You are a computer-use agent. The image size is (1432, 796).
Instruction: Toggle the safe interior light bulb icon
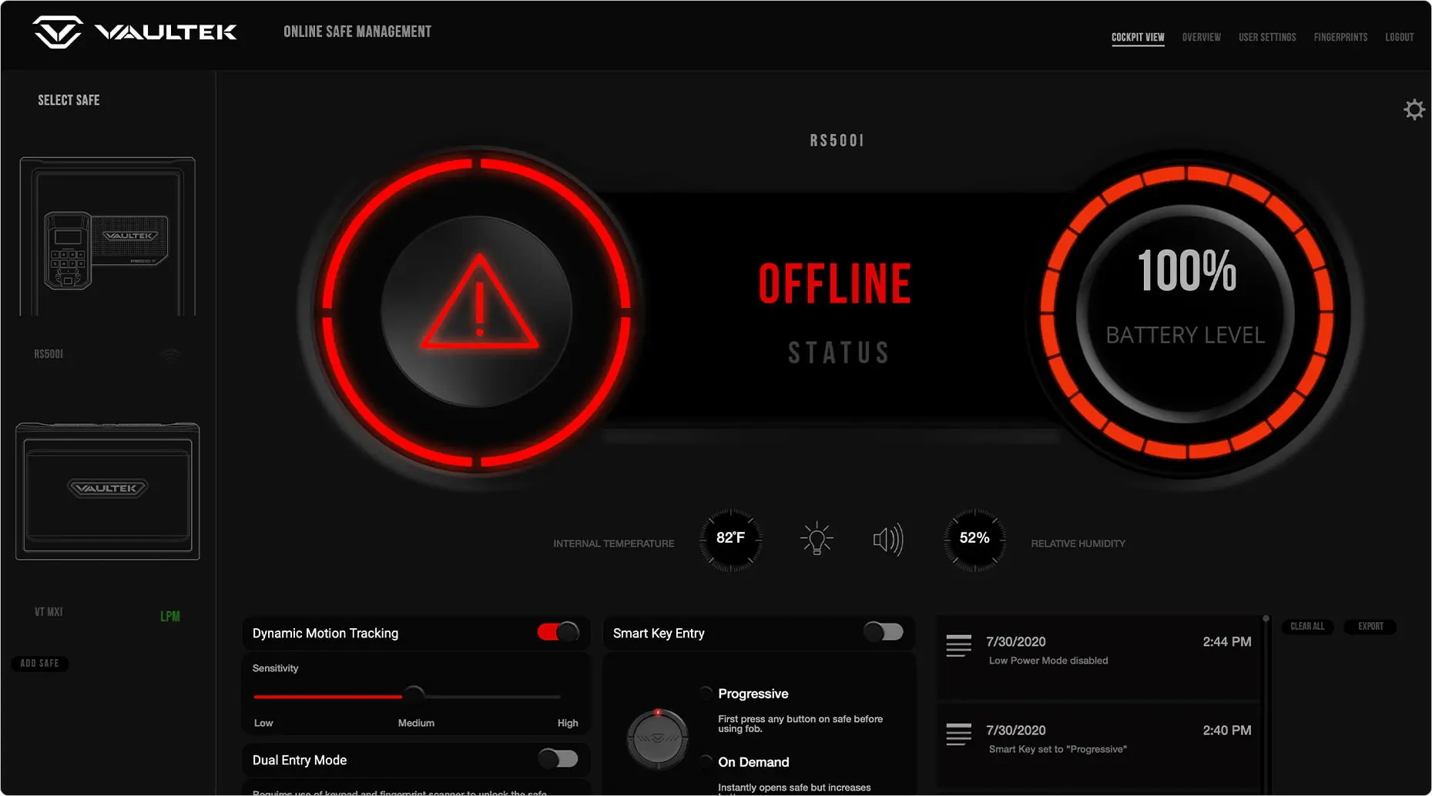(817, 539)
